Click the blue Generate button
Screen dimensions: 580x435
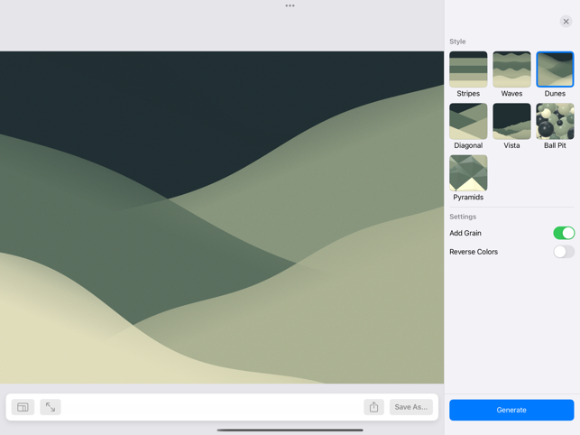click(x=511, y=410)
